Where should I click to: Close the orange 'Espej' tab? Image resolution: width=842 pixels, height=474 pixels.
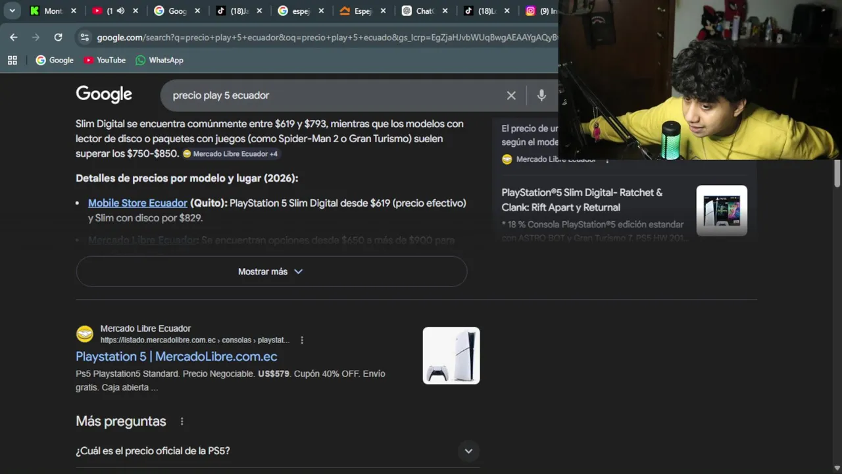[x=383, y=11]
